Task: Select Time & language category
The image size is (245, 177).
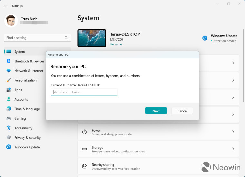Action: pos(27,109)
